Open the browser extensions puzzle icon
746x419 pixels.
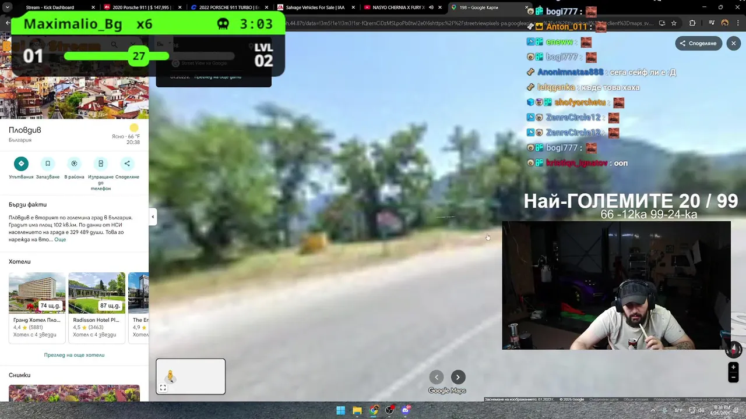click(x=692, y=23)
